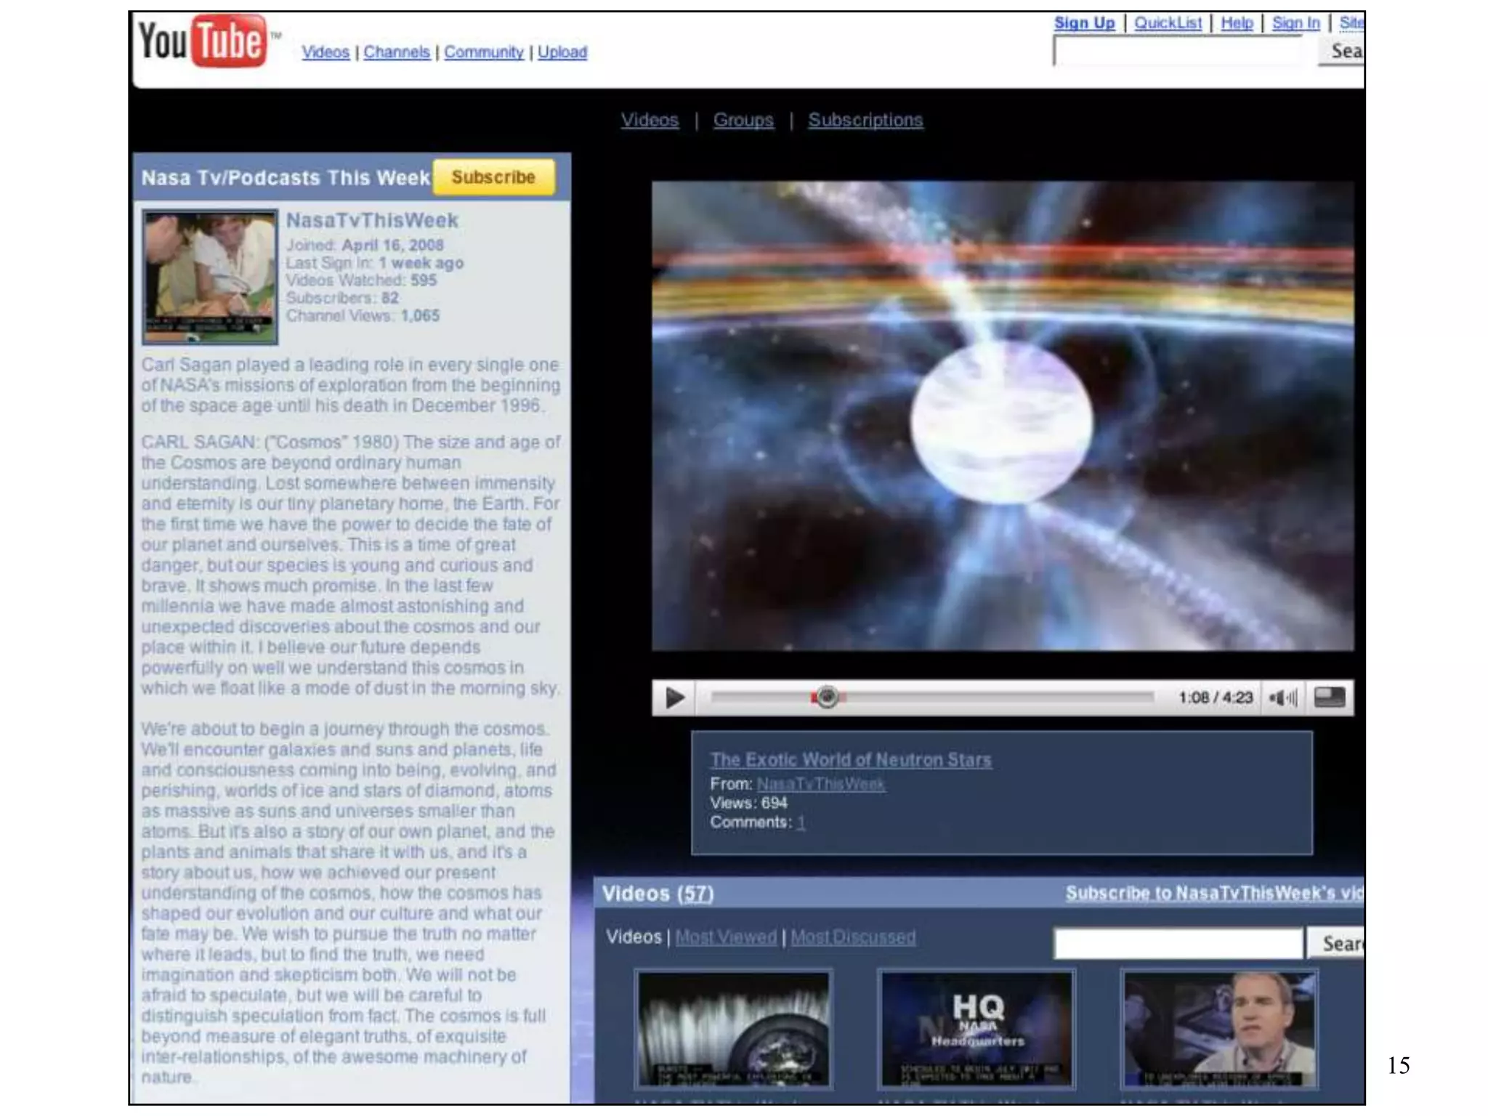The width and height of the screenshot is (1488, 1116).
Task: Sort channel videos by Most Viewed
Action: (726, 937)
